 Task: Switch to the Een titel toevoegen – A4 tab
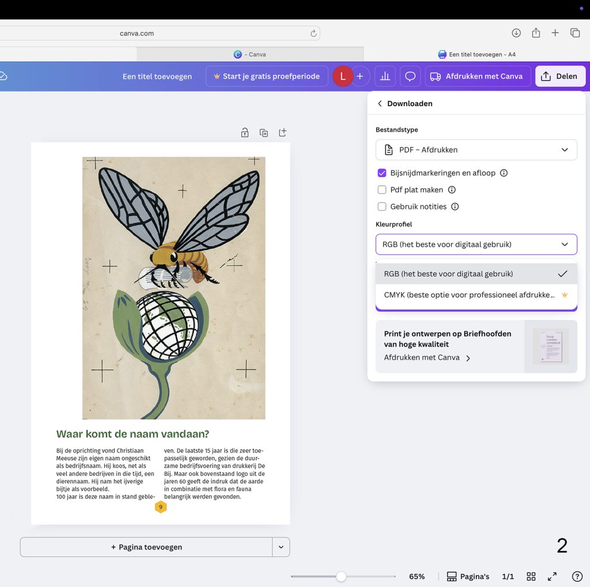477,54
